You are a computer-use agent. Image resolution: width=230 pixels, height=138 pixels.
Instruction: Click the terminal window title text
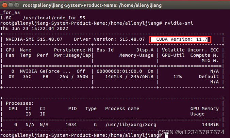(x=92, y=5)
